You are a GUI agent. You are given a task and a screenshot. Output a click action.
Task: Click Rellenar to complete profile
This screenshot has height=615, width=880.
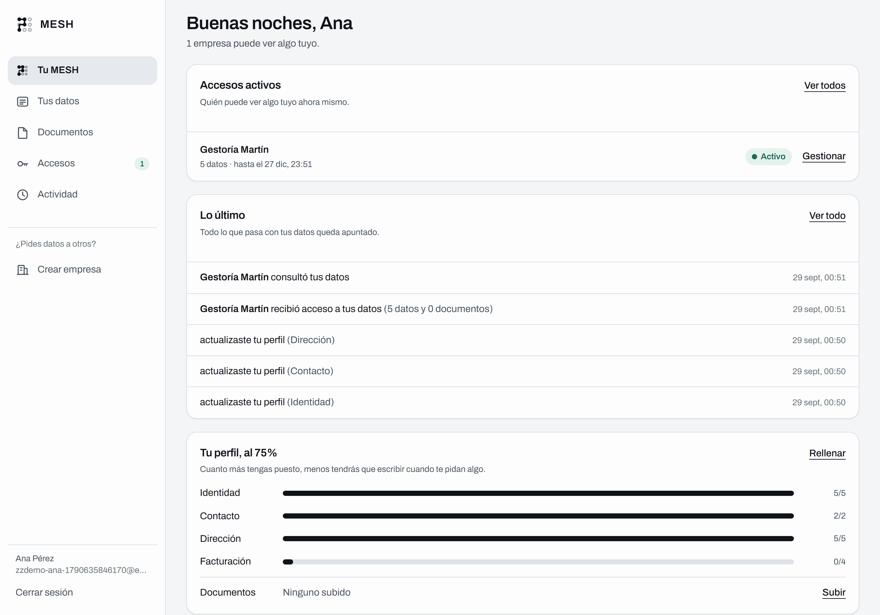(827, 453)
